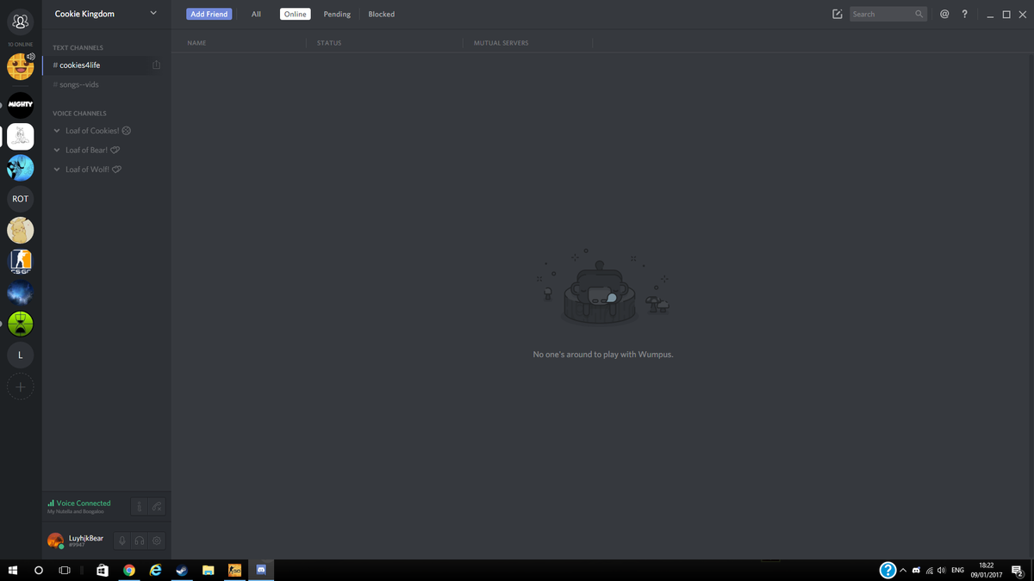Open the Windows volume control
This screenshot has width=1034, height=581.
(942, 571)
